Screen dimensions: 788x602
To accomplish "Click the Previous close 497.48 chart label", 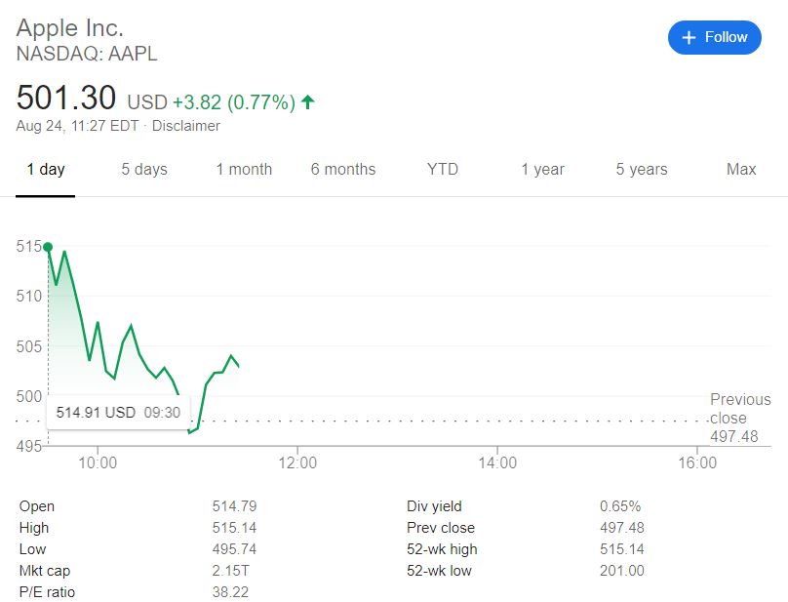I will coord(740,418).
